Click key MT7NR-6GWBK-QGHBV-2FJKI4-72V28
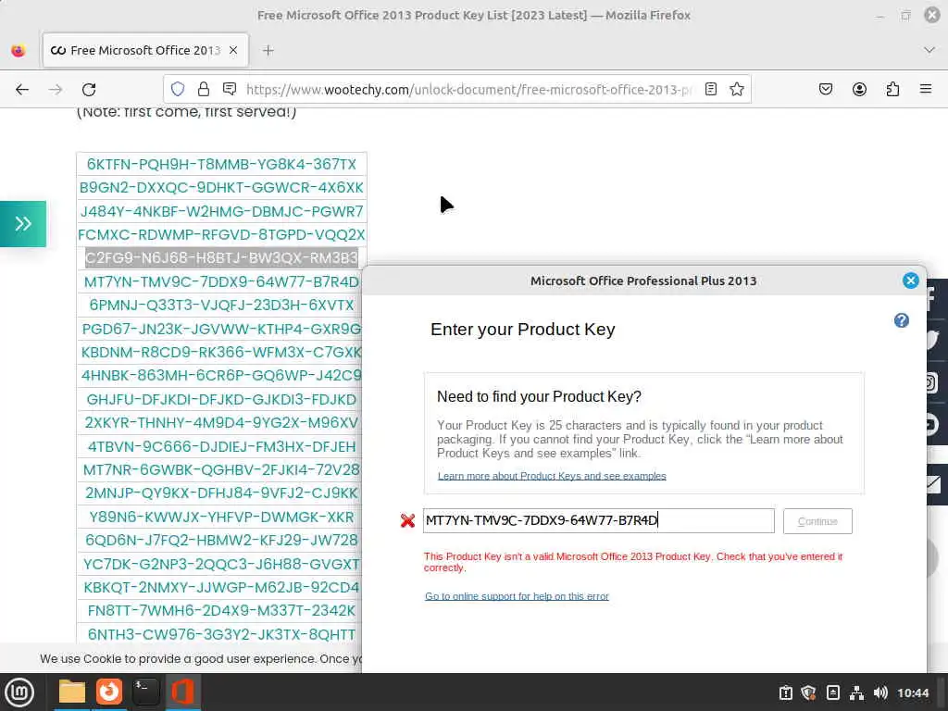This screenshot has width=948, height=711. click(x=221, y=469)
